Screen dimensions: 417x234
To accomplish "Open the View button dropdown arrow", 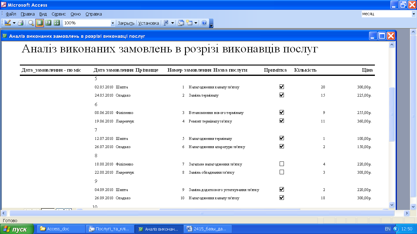I will [14, 23].
